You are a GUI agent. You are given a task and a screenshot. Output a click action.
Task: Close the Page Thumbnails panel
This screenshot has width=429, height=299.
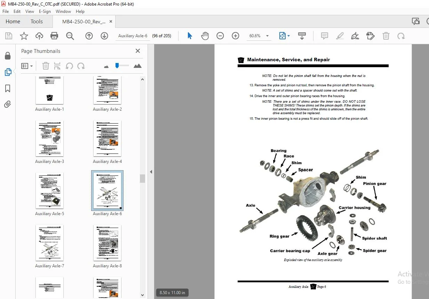(138, 51)
